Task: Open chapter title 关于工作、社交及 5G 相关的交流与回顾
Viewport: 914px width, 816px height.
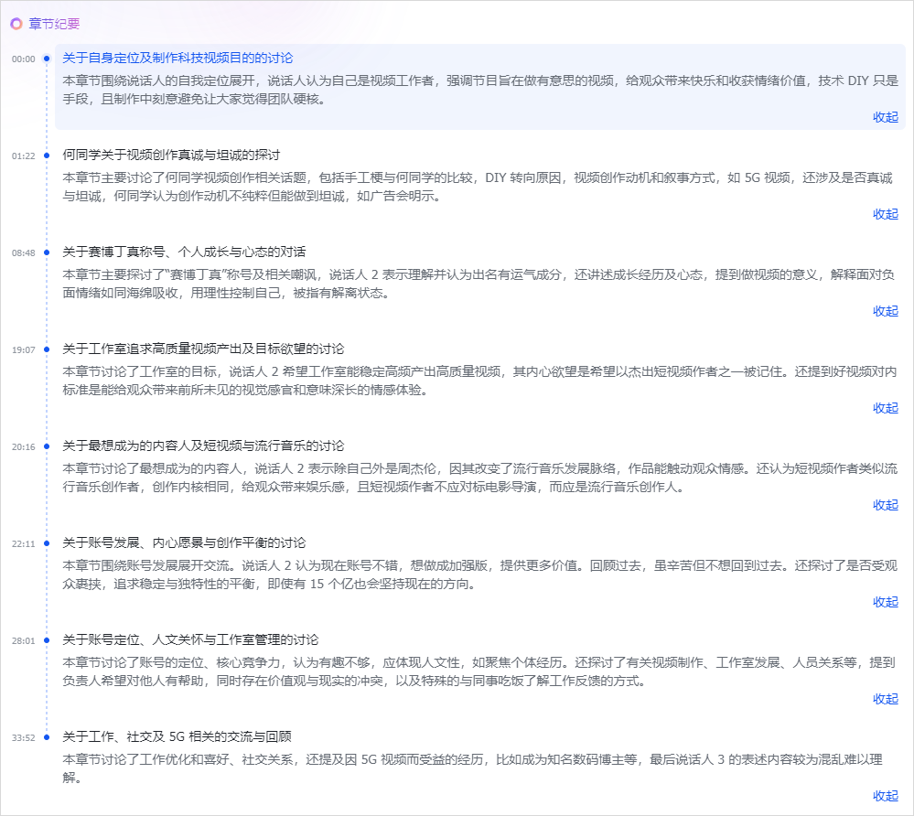Action: click(177, 736)
